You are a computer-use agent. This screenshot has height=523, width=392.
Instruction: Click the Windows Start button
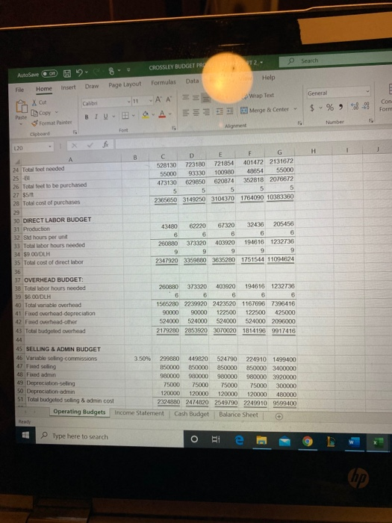click(x=25, y=435)
